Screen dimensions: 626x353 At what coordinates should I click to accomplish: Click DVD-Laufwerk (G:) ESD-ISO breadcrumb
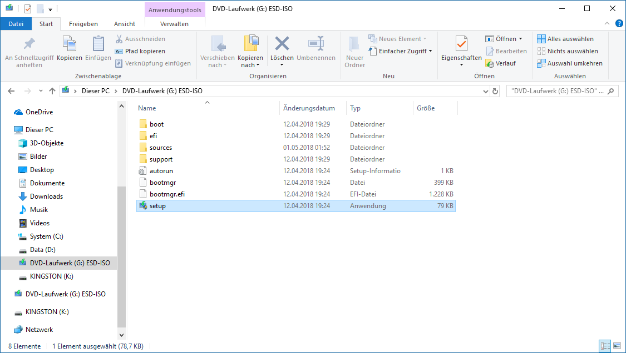point(162,91)
